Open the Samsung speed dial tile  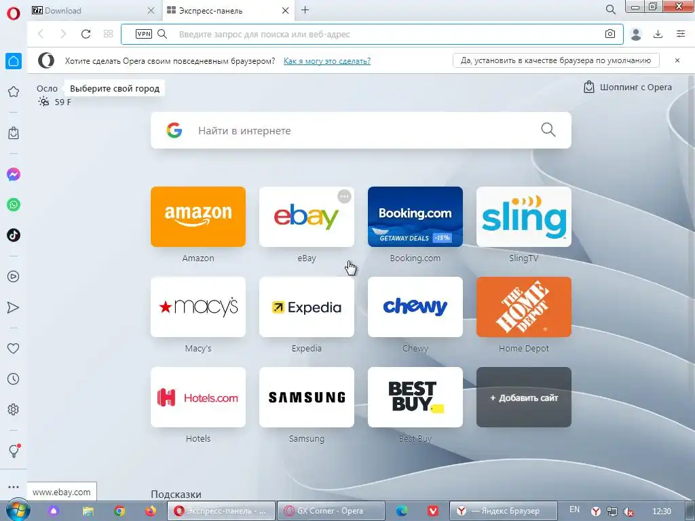coord(307,397)
